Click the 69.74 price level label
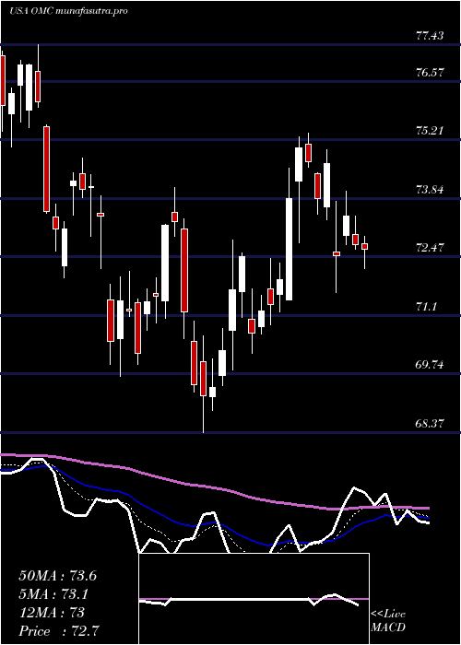Screen dimensions: 461x645 [x=430, y=365]
